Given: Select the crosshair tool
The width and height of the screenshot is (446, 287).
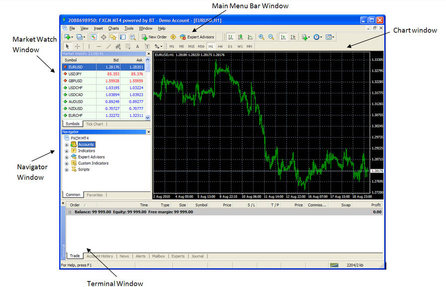Looking at the screenshot, I should [x=77, y=46].
